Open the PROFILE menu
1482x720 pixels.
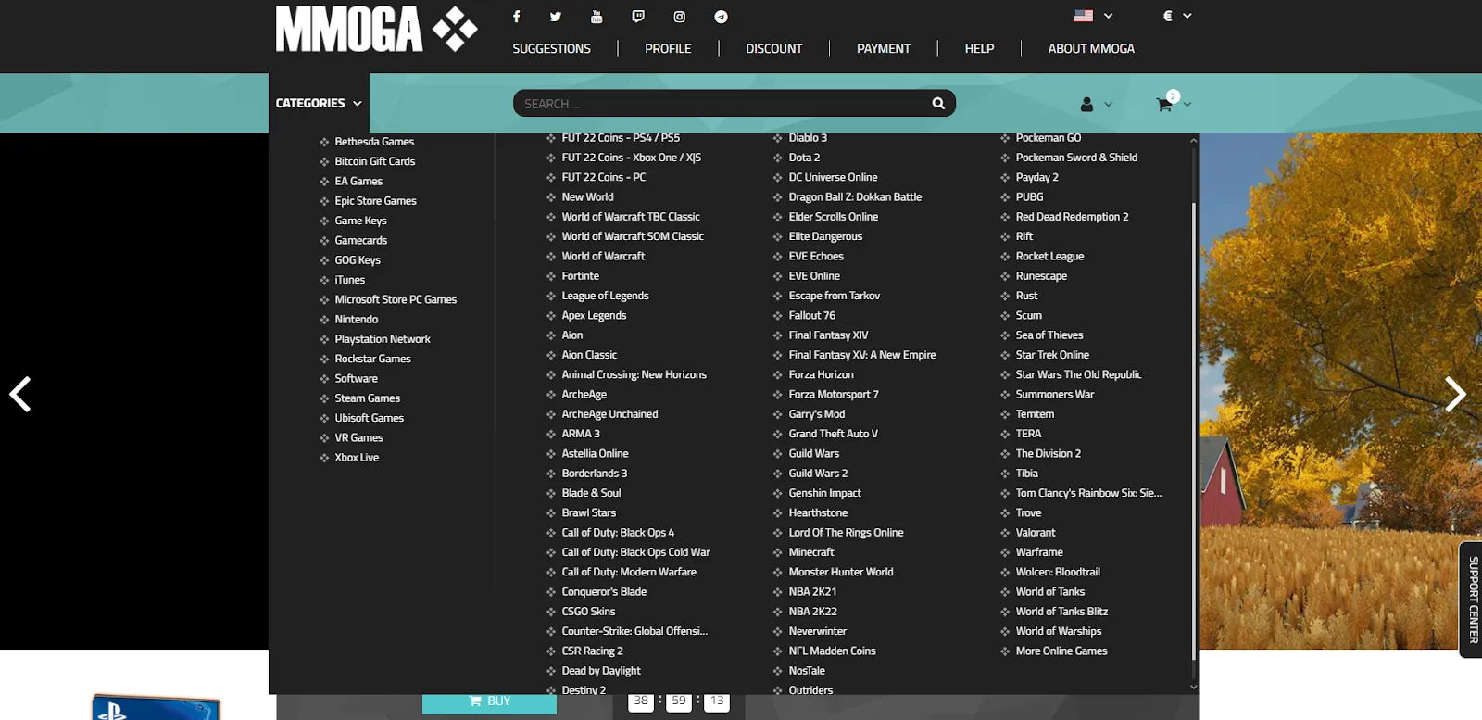[668, 48]
